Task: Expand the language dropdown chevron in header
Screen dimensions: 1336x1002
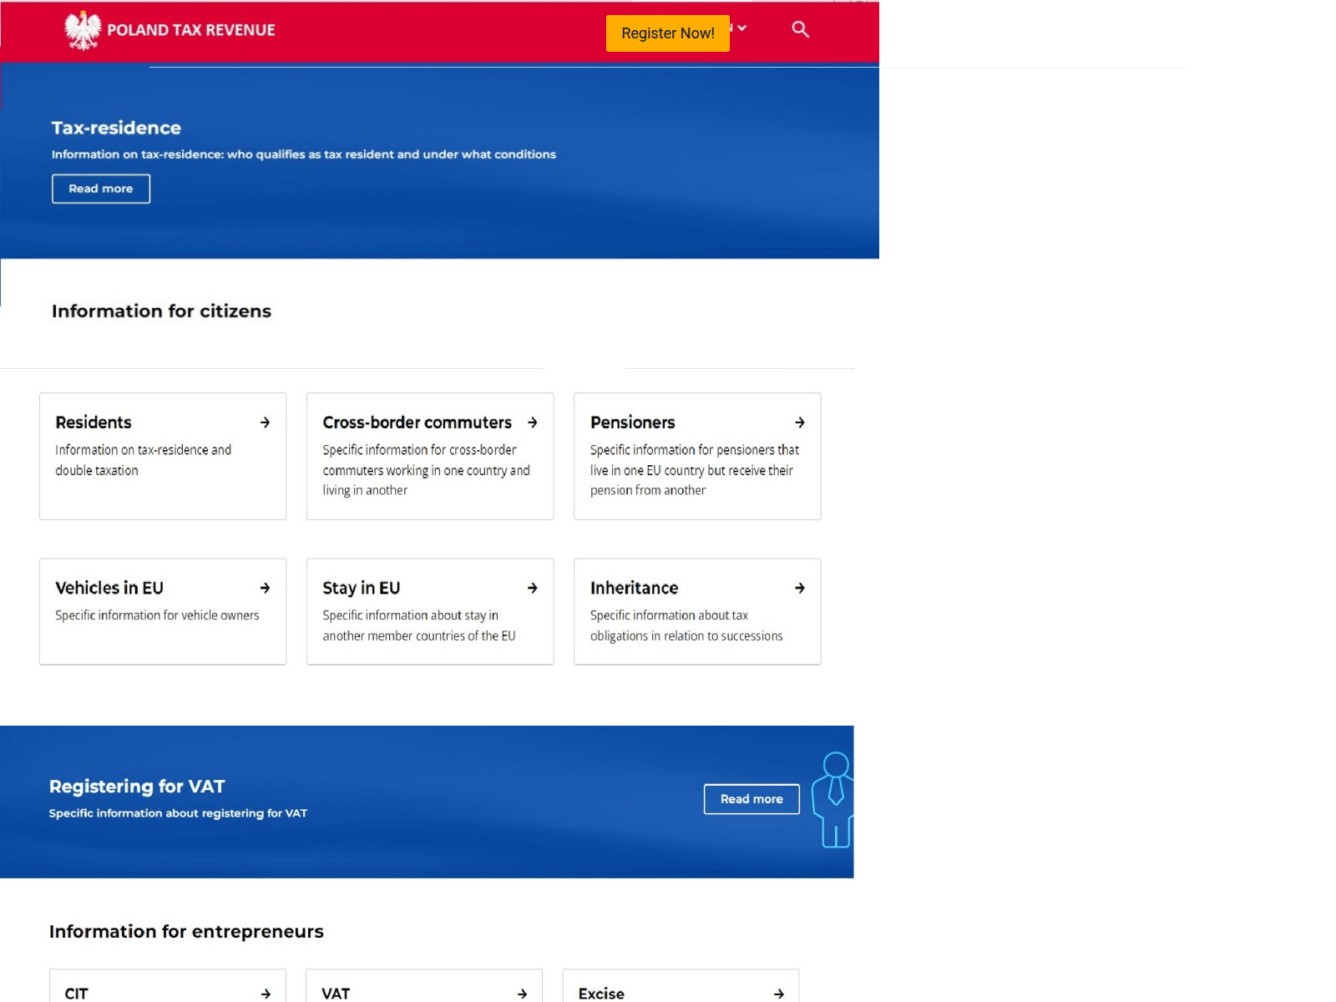Action: (x=741, y=28)
